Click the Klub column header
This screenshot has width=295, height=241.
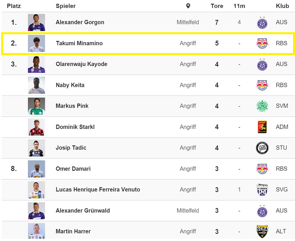click(282, 6)
